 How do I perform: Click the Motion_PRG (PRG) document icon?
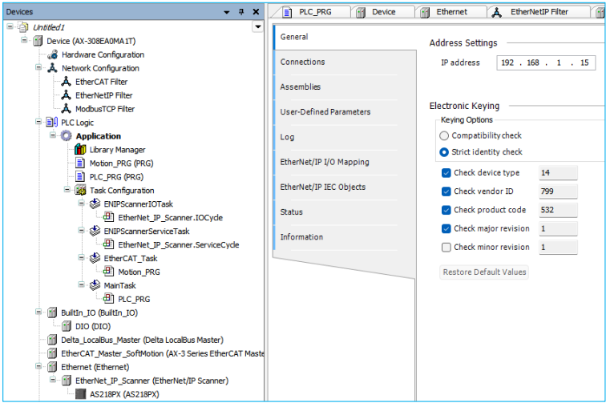click(x=80, y=163)
